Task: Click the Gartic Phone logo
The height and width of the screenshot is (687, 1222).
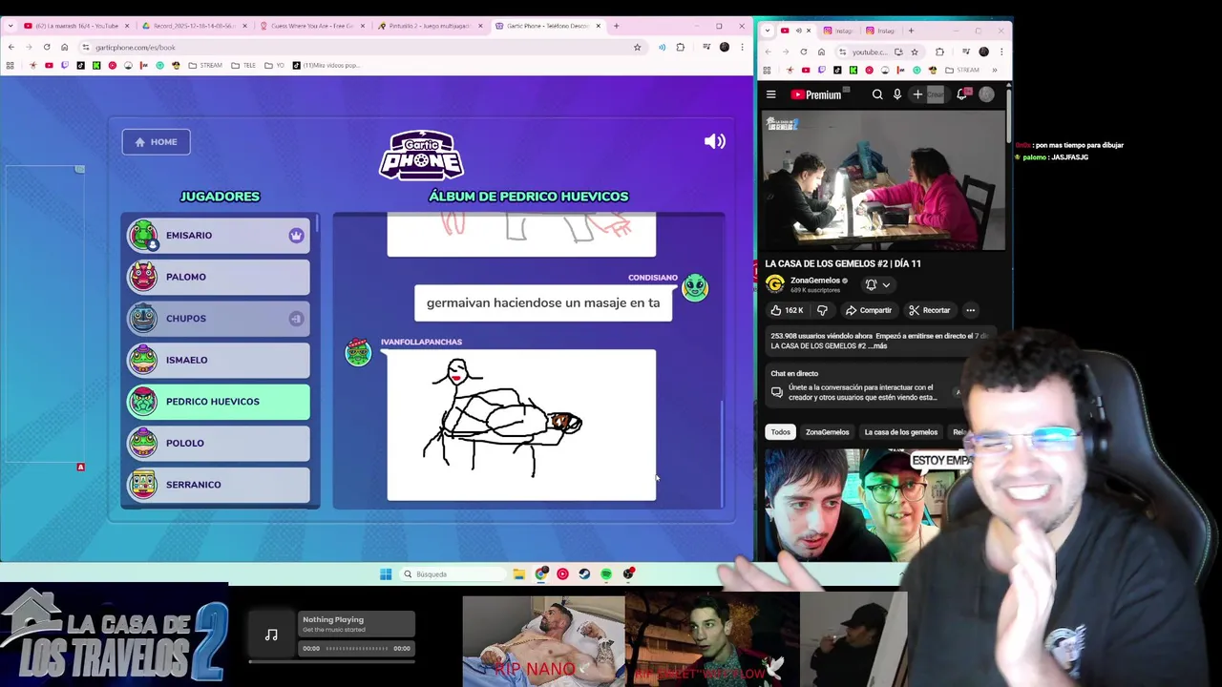Action: [421, 155]
